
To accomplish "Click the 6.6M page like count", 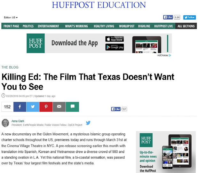I will 177,17.
